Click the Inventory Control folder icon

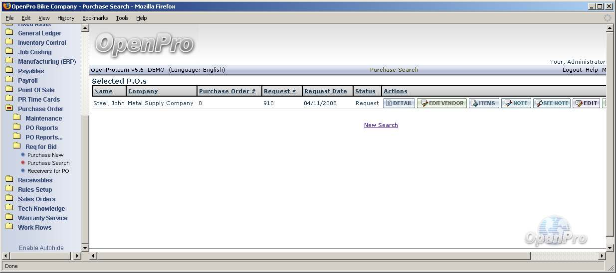tap(9, 42)
